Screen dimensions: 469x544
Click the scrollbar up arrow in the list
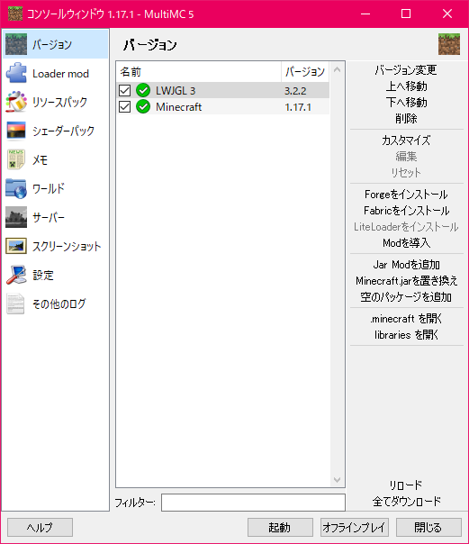click(x=337, y=69)
